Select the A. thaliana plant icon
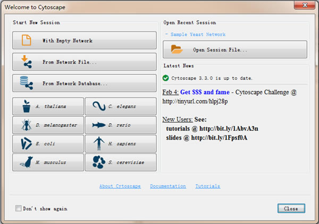 pyautogui.click(x=26, y=106)
